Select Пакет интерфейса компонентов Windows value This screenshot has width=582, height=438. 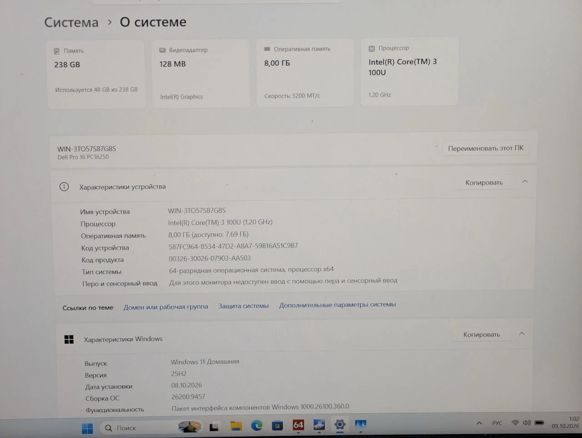tap(260, 407)
